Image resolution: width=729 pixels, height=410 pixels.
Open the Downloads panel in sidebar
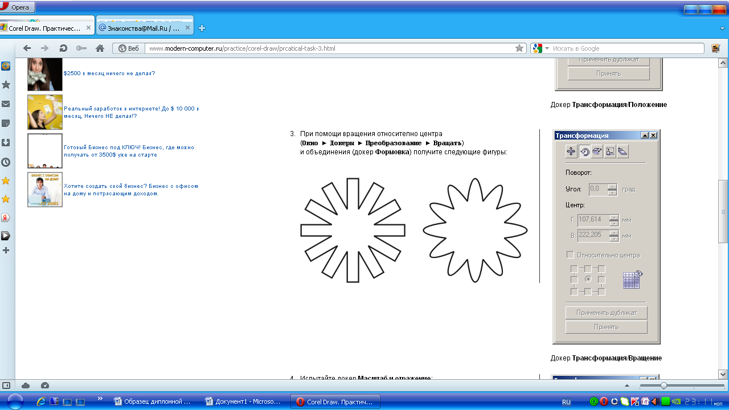point(6,142)
